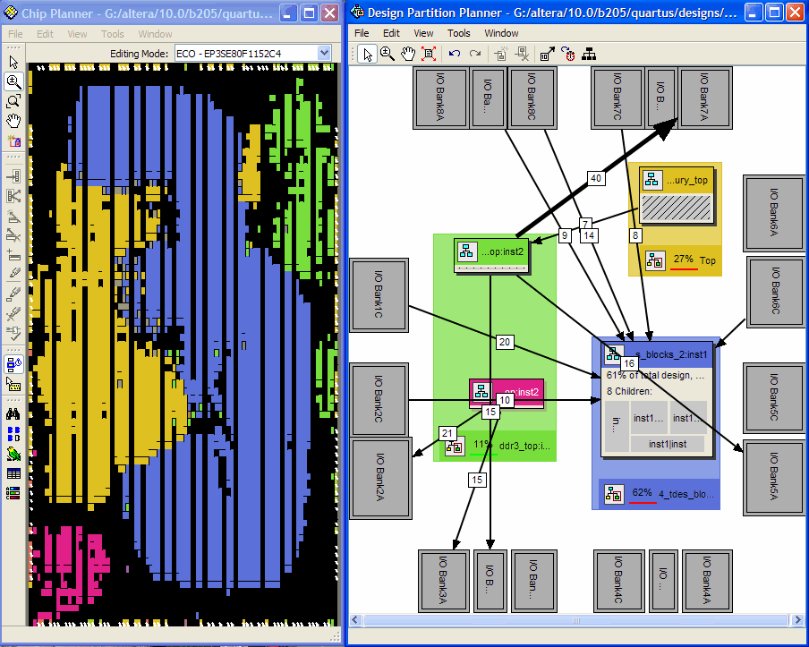Select the I/O Bank4A block
The image size is (809, 647).
pos(707,581)
